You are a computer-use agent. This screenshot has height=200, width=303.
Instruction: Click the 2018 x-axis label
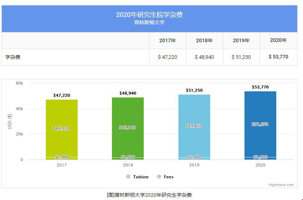[128, 165]
